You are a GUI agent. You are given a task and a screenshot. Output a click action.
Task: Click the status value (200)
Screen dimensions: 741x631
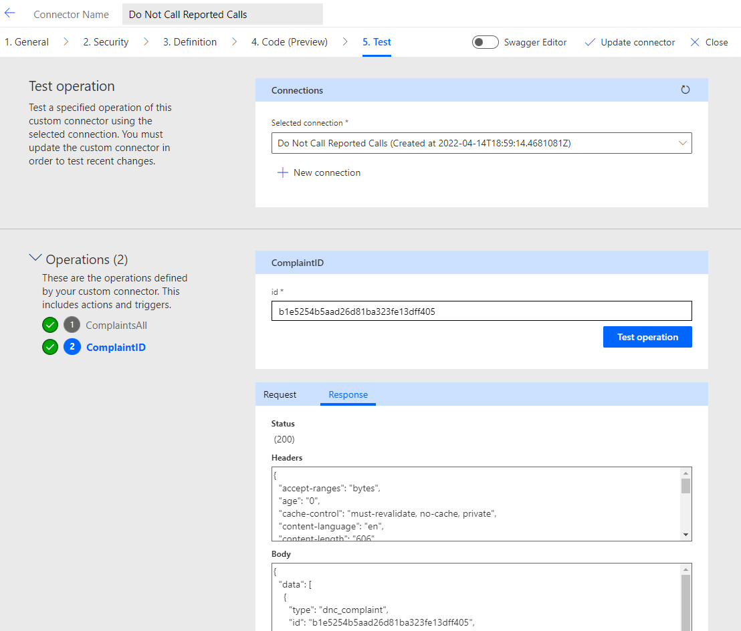(284, 439)
